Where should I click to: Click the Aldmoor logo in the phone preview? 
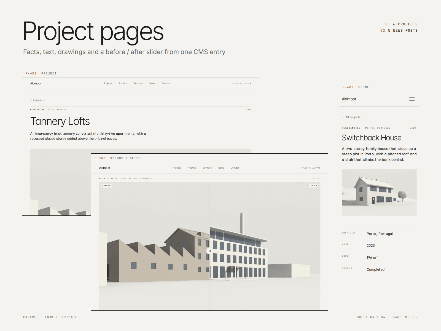(x=349, y=99)
